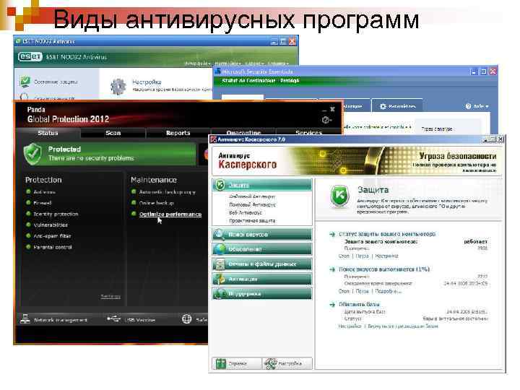Image resolution: width=520 pixels, height=390 pixels.
Task: Click Угроза безопасности banner in Kaspersky
Action: 457,156
